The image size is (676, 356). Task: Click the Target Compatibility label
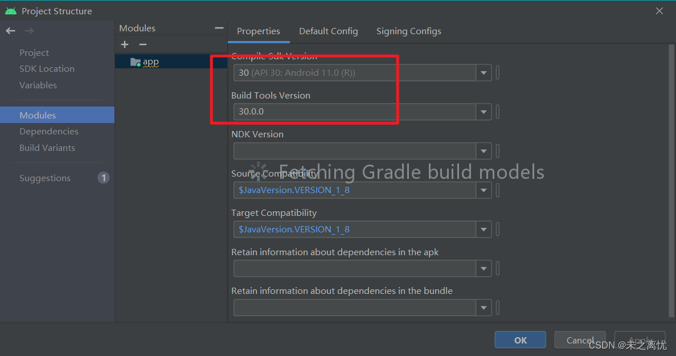point(274,212)
